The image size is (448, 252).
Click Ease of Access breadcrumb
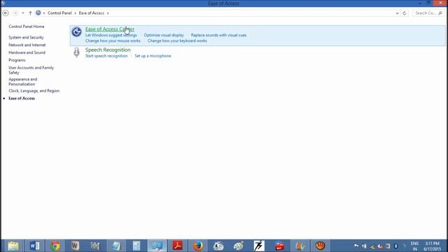tap(92, 13)
